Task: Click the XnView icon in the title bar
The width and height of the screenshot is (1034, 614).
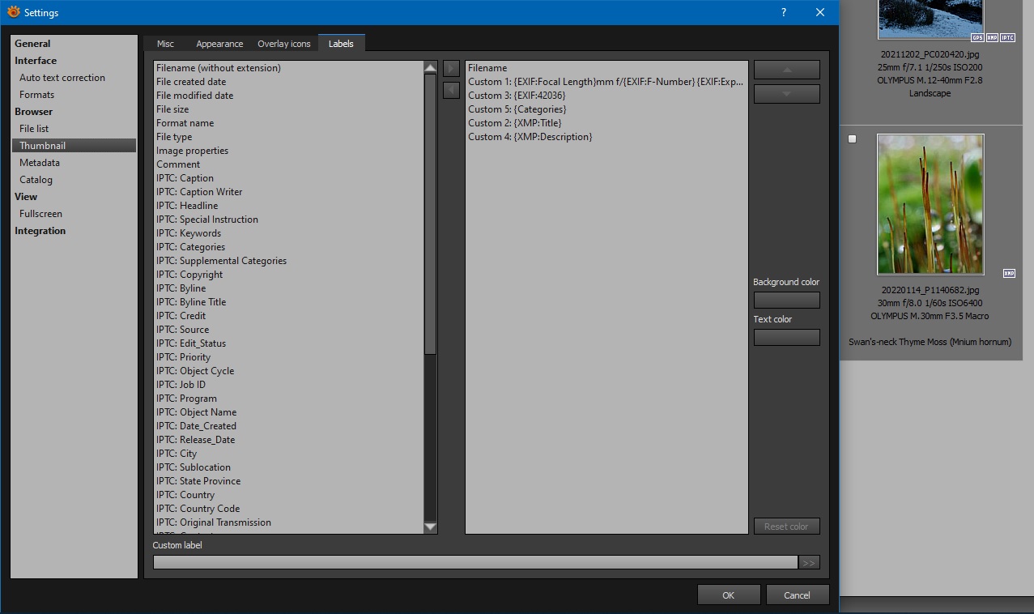Action: [13, 12]
